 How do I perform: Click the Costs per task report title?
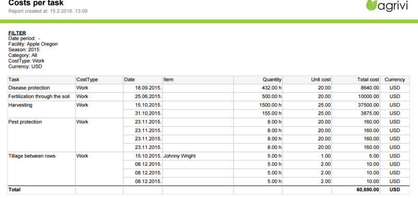pos(36,3)
